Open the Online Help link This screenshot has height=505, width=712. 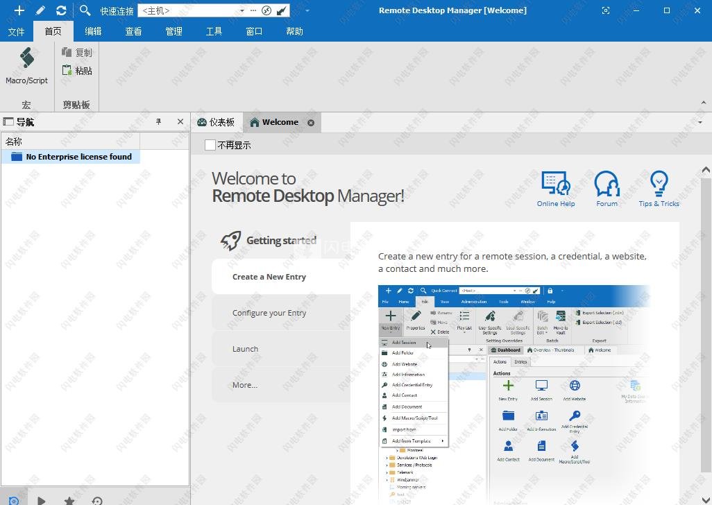pyautogui.click(x=556, y=189)
